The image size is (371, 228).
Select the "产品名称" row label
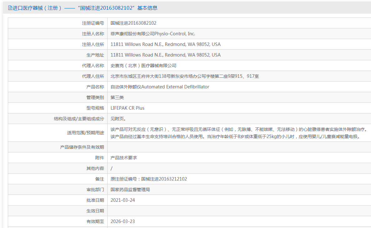pos(95,87)
